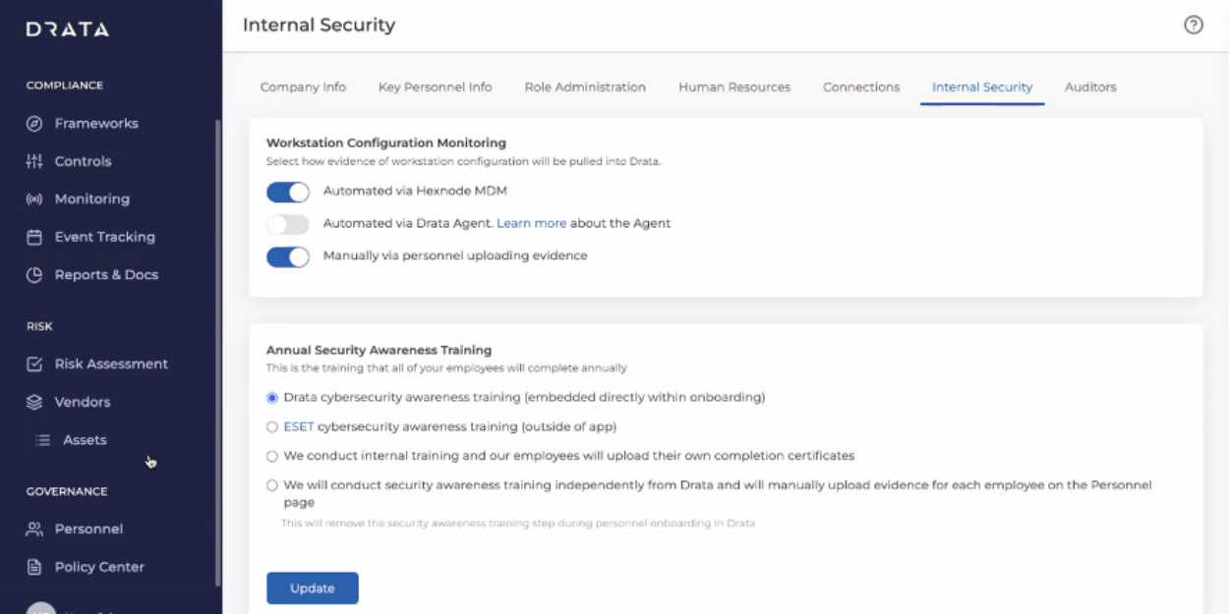Navigate to Event Tracking
The height and width of the screenshot is (614, 1230).
point(104,237)
